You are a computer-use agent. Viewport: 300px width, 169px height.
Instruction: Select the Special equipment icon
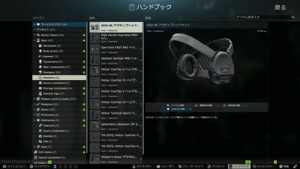click(x=35, y=158)
